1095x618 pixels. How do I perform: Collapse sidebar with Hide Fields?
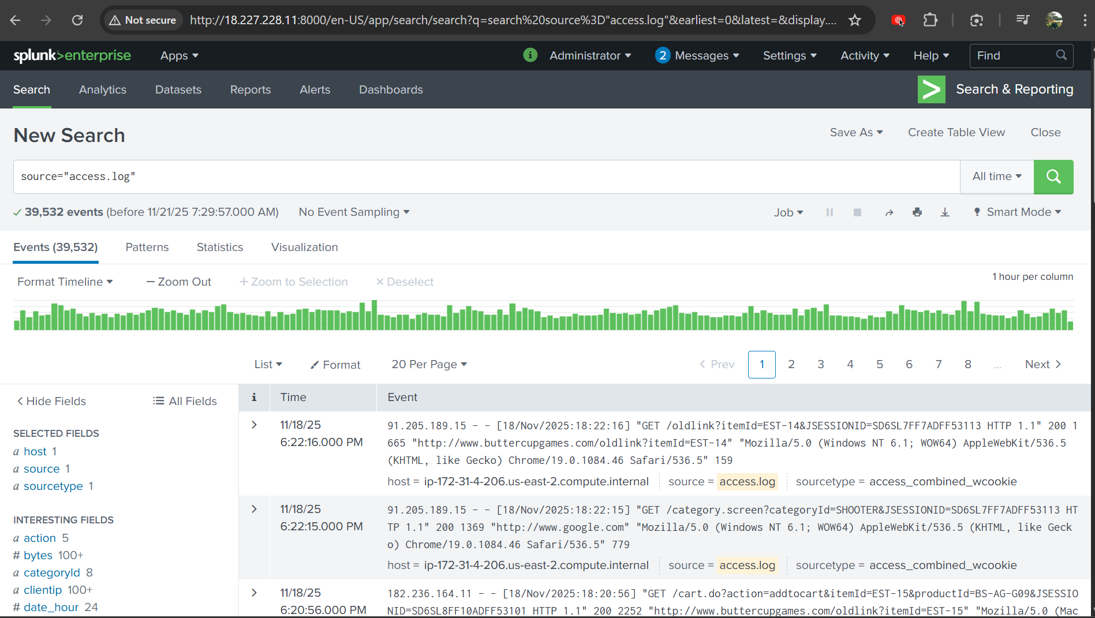(x=51, y=401)
